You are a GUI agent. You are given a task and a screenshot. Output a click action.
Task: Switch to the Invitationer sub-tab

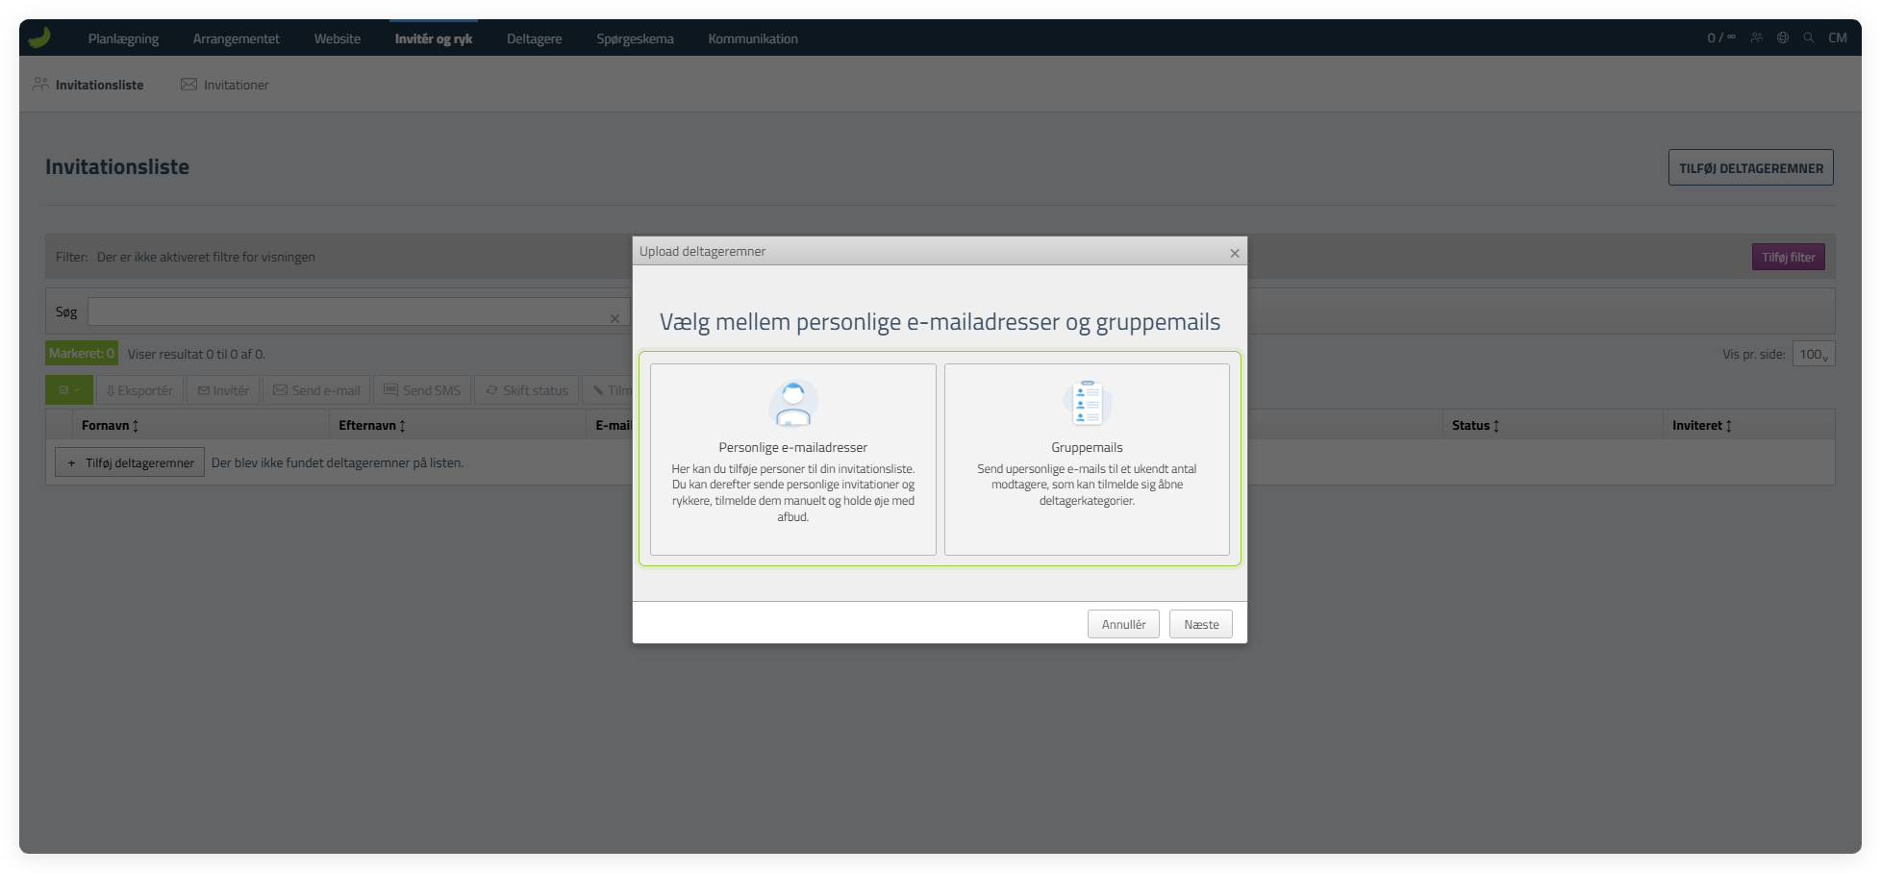(x=225, y=85)
